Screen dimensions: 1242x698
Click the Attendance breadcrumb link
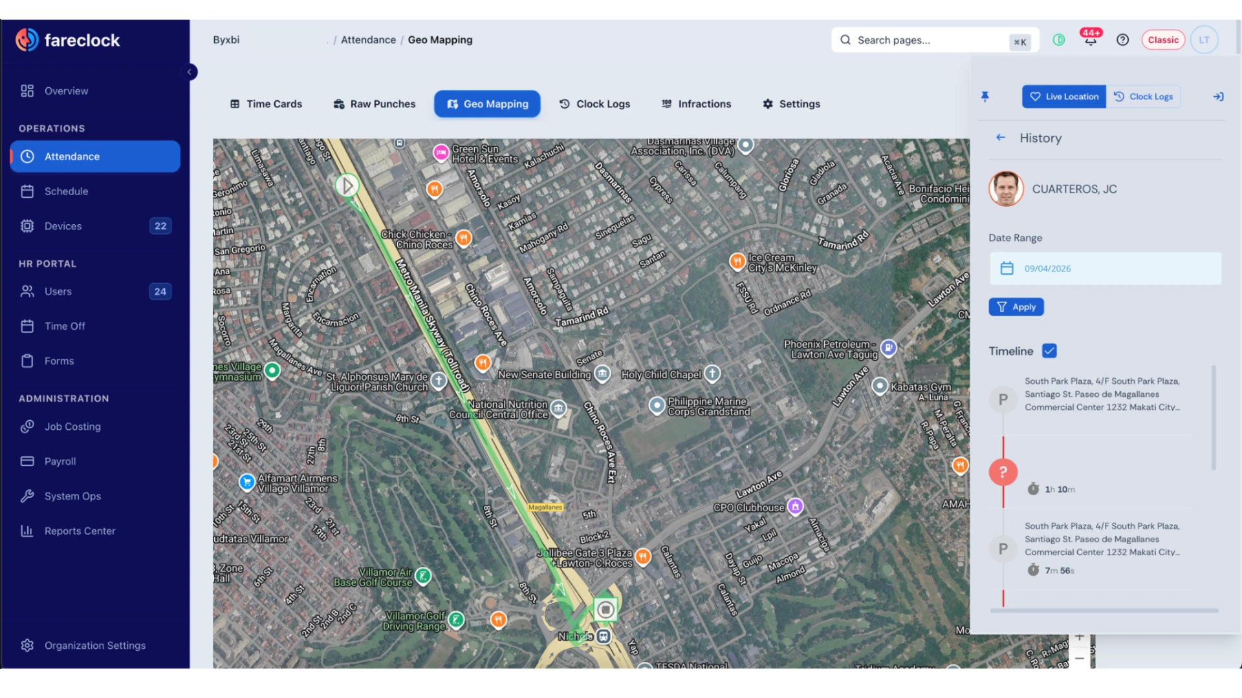[368, 40]
